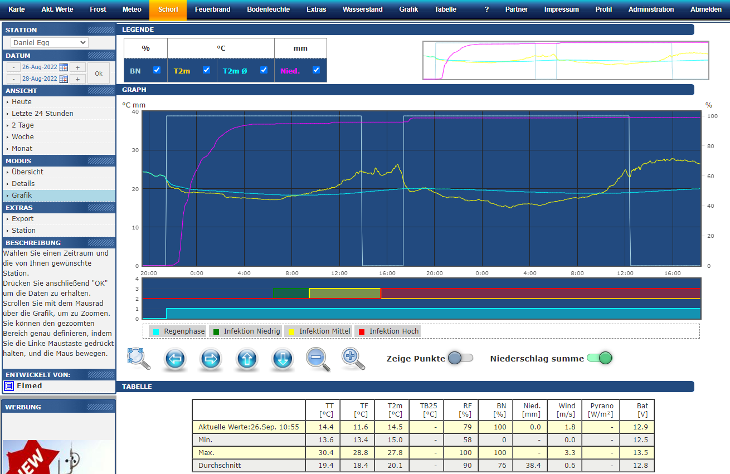
Task: Switch to the Wasserstand tab
Action: (362, 9)
